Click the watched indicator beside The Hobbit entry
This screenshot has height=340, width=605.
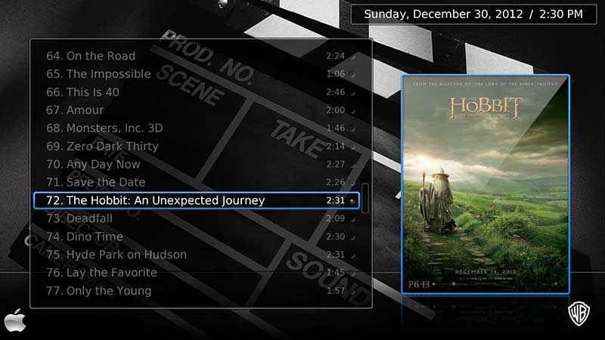coord(352,201)
